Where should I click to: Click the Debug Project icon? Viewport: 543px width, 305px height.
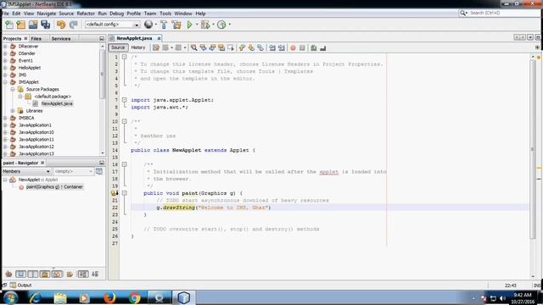click(205, 25)
